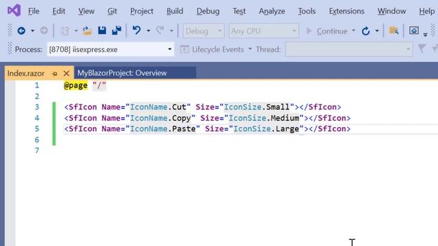Screen dimensions: 438x246
Task: Close the Index.razor tab
Action: [66, 73]
